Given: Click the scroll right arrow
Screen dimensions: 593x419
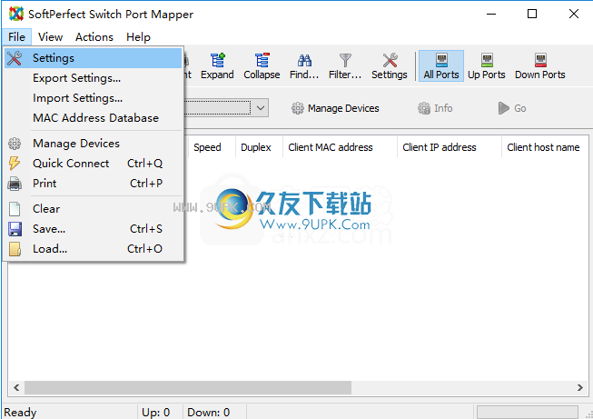Looking at the screenshot, I should (579, 387).
